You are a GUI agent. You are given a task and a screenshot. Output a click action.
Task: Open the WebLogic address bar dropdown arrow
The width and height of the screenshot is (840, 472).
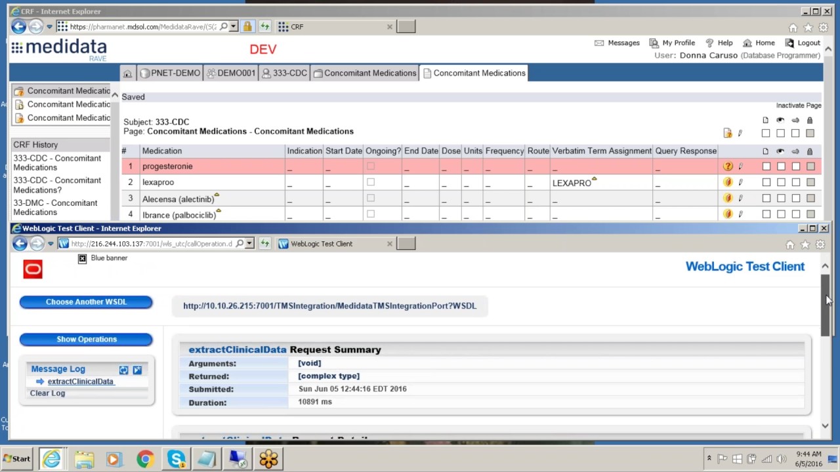pyautogui.click(x=249, y=244)
